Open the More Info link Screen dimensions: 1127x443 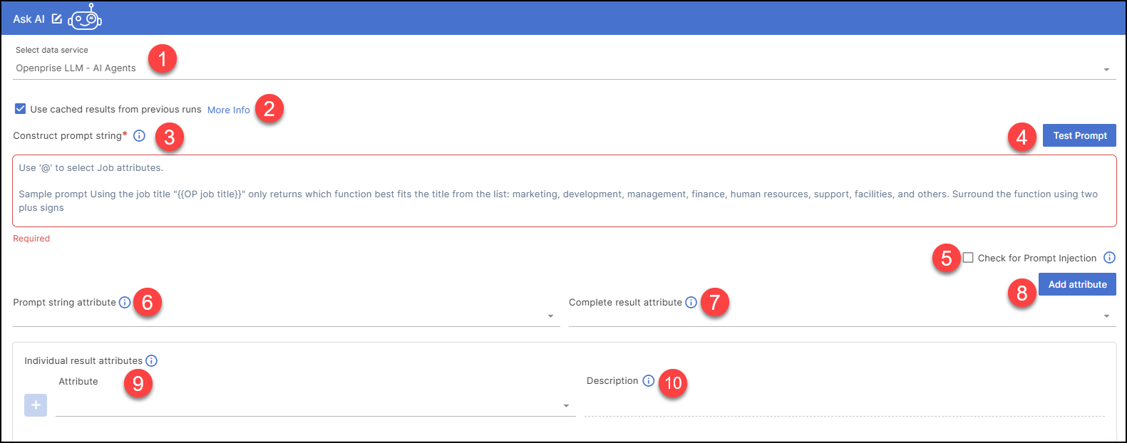pyautogui.click(x=229, y=110)
